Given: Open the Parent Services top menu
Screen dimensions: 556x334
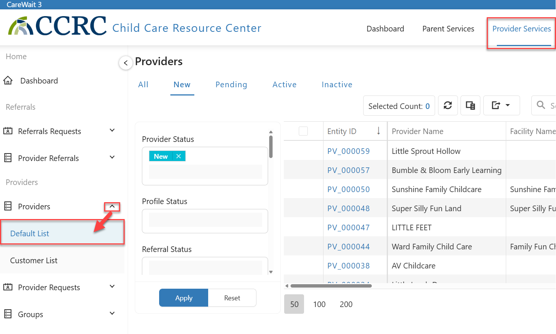Looking at the screenshot, I should tap(448, 29).
